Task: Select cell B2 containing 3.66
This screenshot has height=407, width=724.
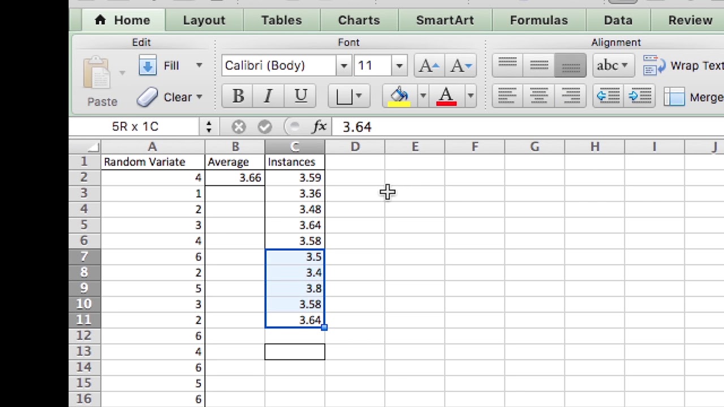Action: coord(235,177)
